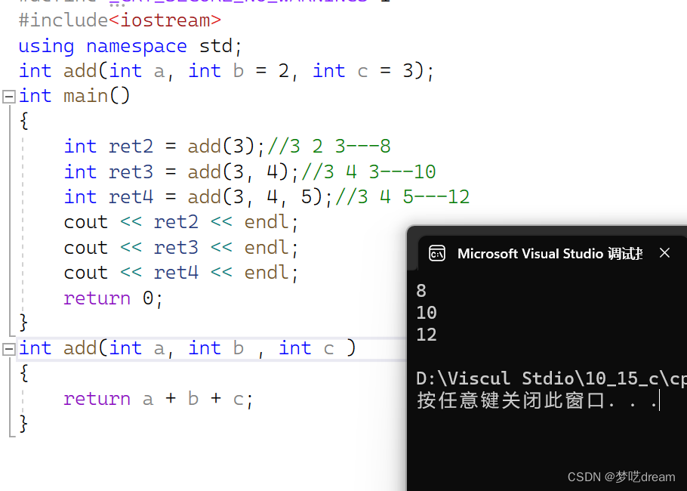Click the console output value 10
687x491 pixels.
[427, 313]
